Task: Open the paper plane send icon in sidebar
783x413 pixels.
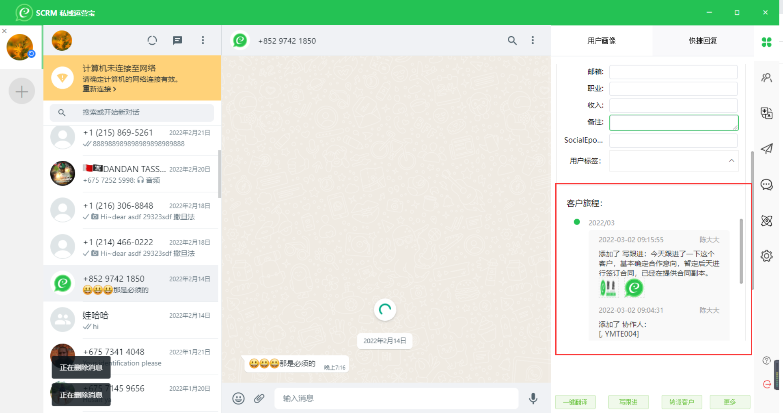Action: pos(766,149)
